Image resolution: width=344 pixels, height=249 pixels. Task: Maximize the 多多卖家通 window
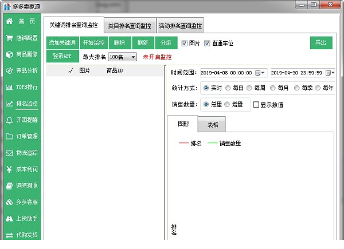pyautogui.click(x=314, y=5)
